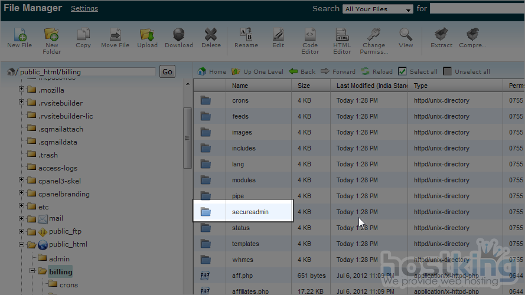Click the Download toolbar icon
Image resolution: width=525 pixels, height=295 pixels.
[178, 35]
